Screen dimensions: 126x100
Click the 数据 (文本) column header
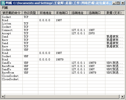(115, 13)
